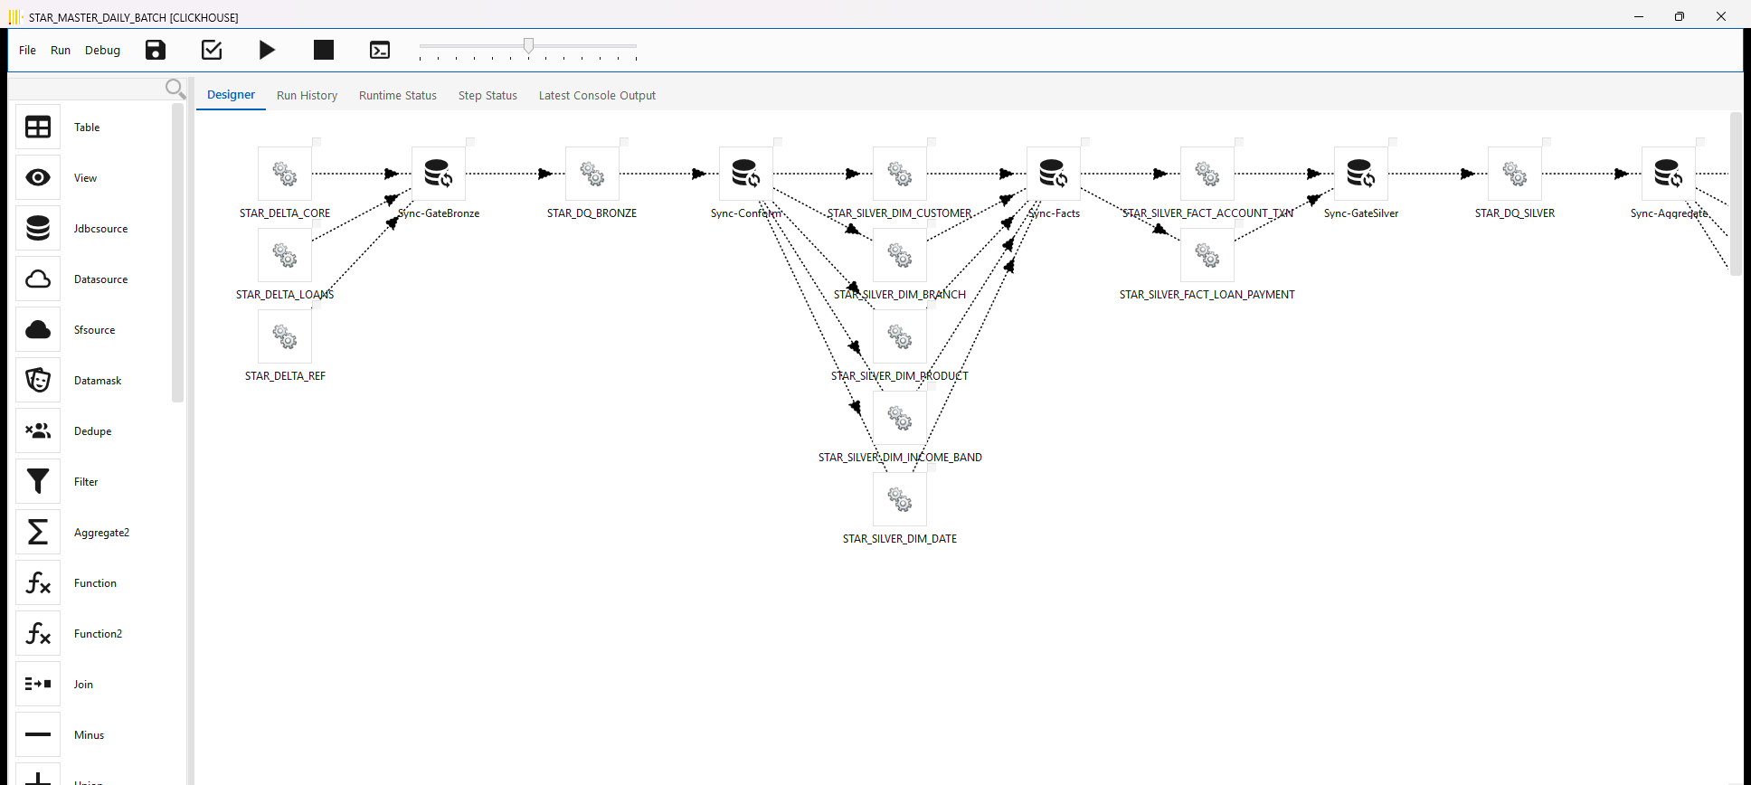Click the STAR_SILVER_DIM_PRODUCT gear node
Viewport: 1751px width, 785px height.
tap(900, 336)
